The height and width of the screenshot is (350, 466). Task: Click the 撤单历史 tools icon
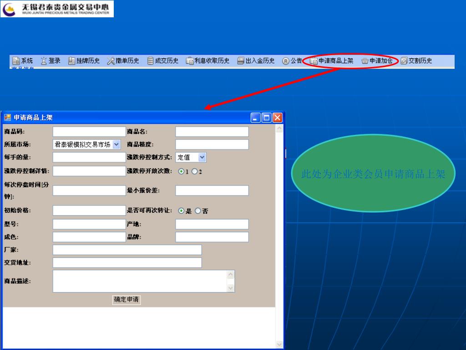click(111, 61)
